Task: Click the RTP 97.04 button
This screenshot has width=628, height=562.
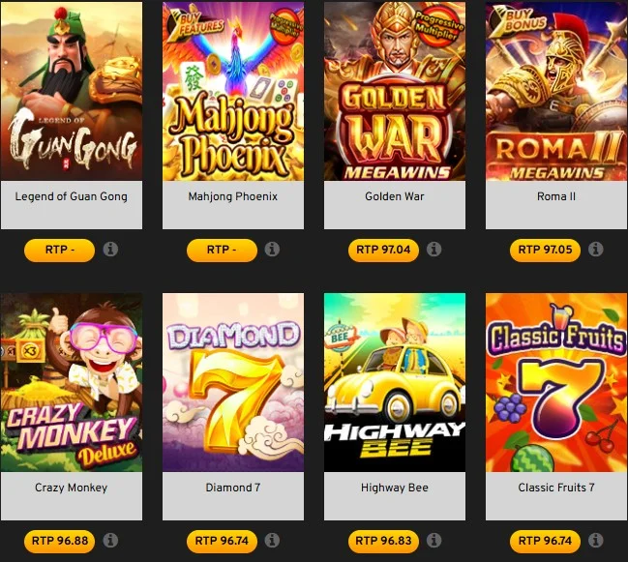Action: [x=383, y=251]
